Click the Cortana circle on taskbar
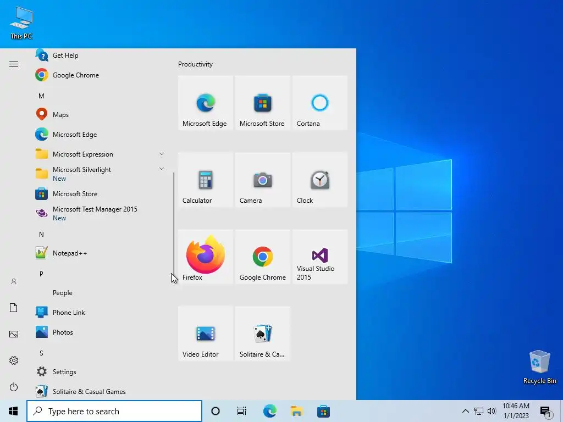The height and width of the screenshot is (422, 563). pyautogui.click(x=216, y=411)
